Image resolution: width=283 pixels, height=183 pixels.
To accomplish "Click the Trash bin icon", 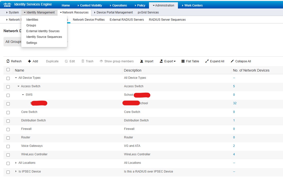I will (x=83, y=61).
